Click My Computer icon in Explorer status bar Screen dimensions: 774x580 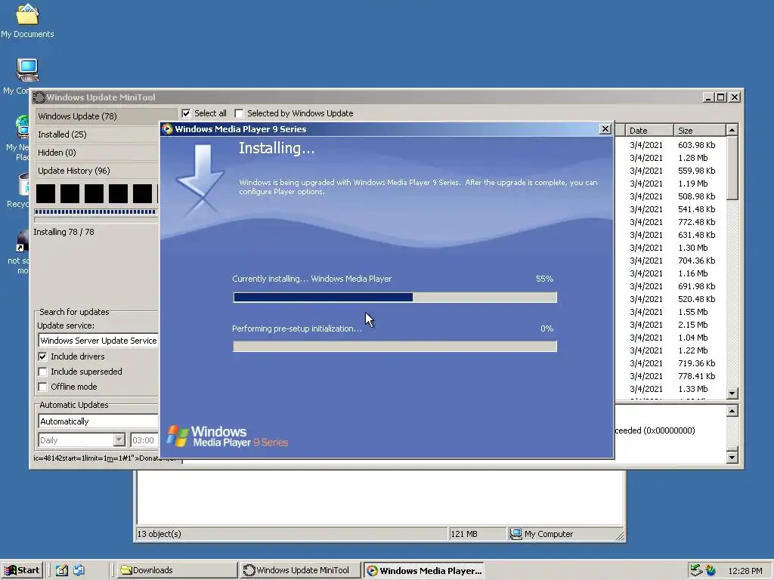pyautogui.click(x=515, y=534)
